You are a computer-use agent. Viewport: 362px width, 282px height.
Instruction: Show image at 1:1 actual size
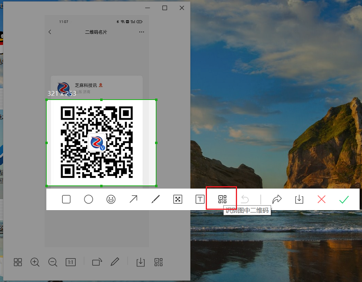(70, 262)
